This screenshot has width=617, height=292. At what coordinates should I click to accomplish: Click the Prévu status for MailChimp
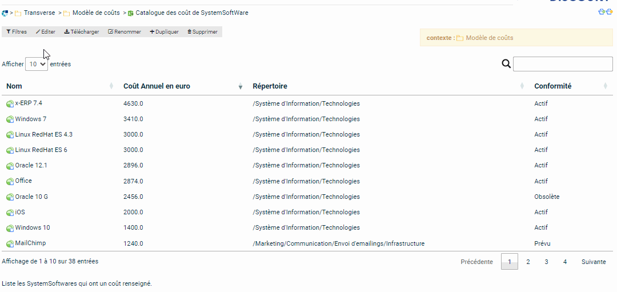click(542, 243)
